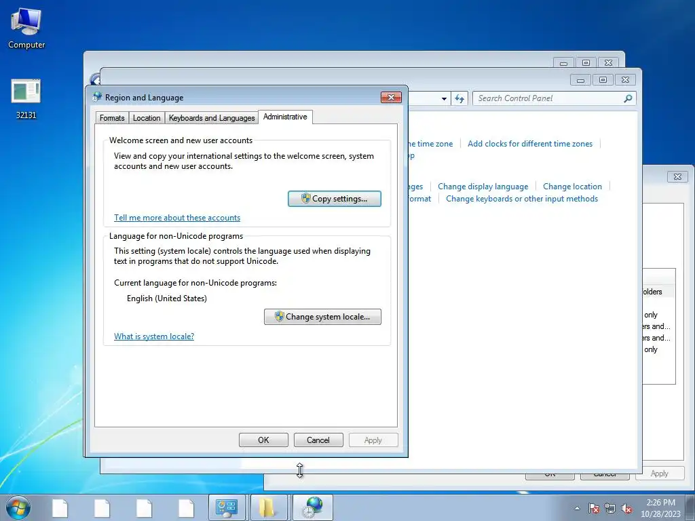695x521 pixels.
Task: Click Apply in the background dialog
Action: [x=659, y=473]
